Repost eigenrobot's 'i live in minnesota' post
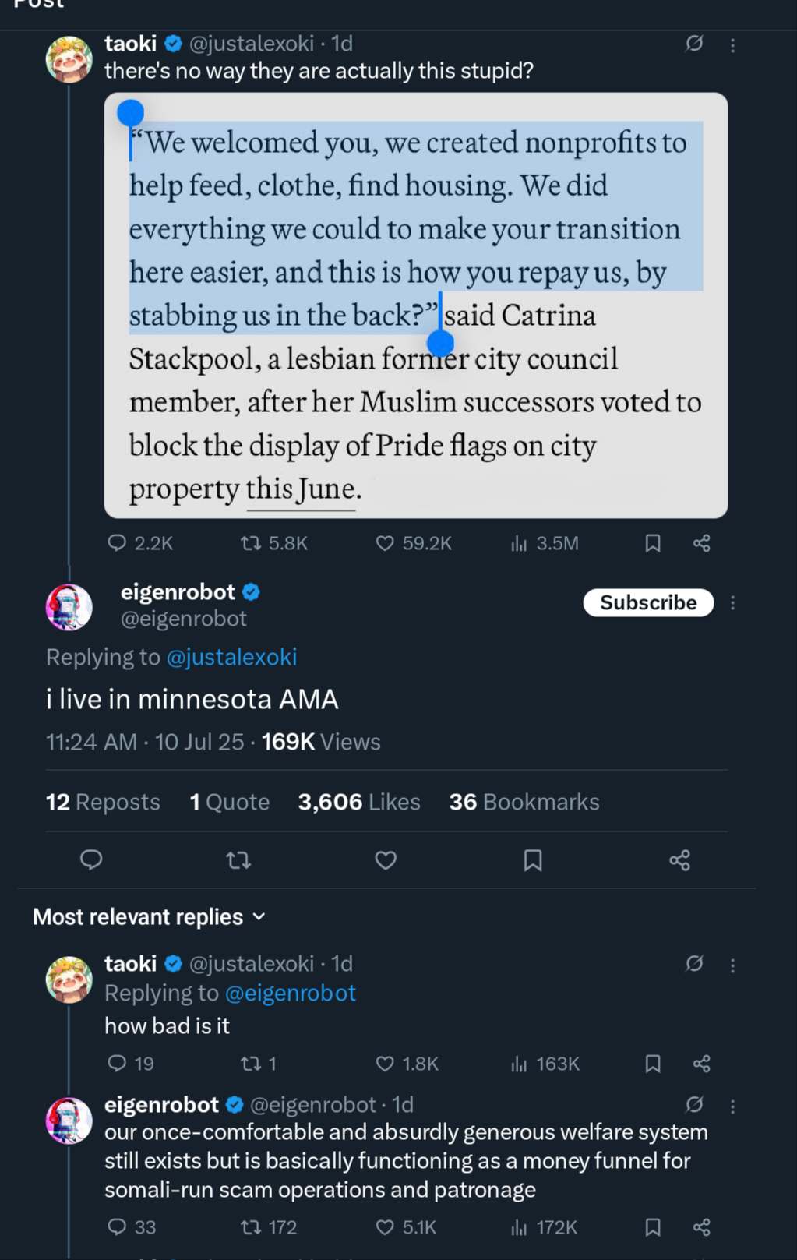797x1260 pixels. (238, 860)
